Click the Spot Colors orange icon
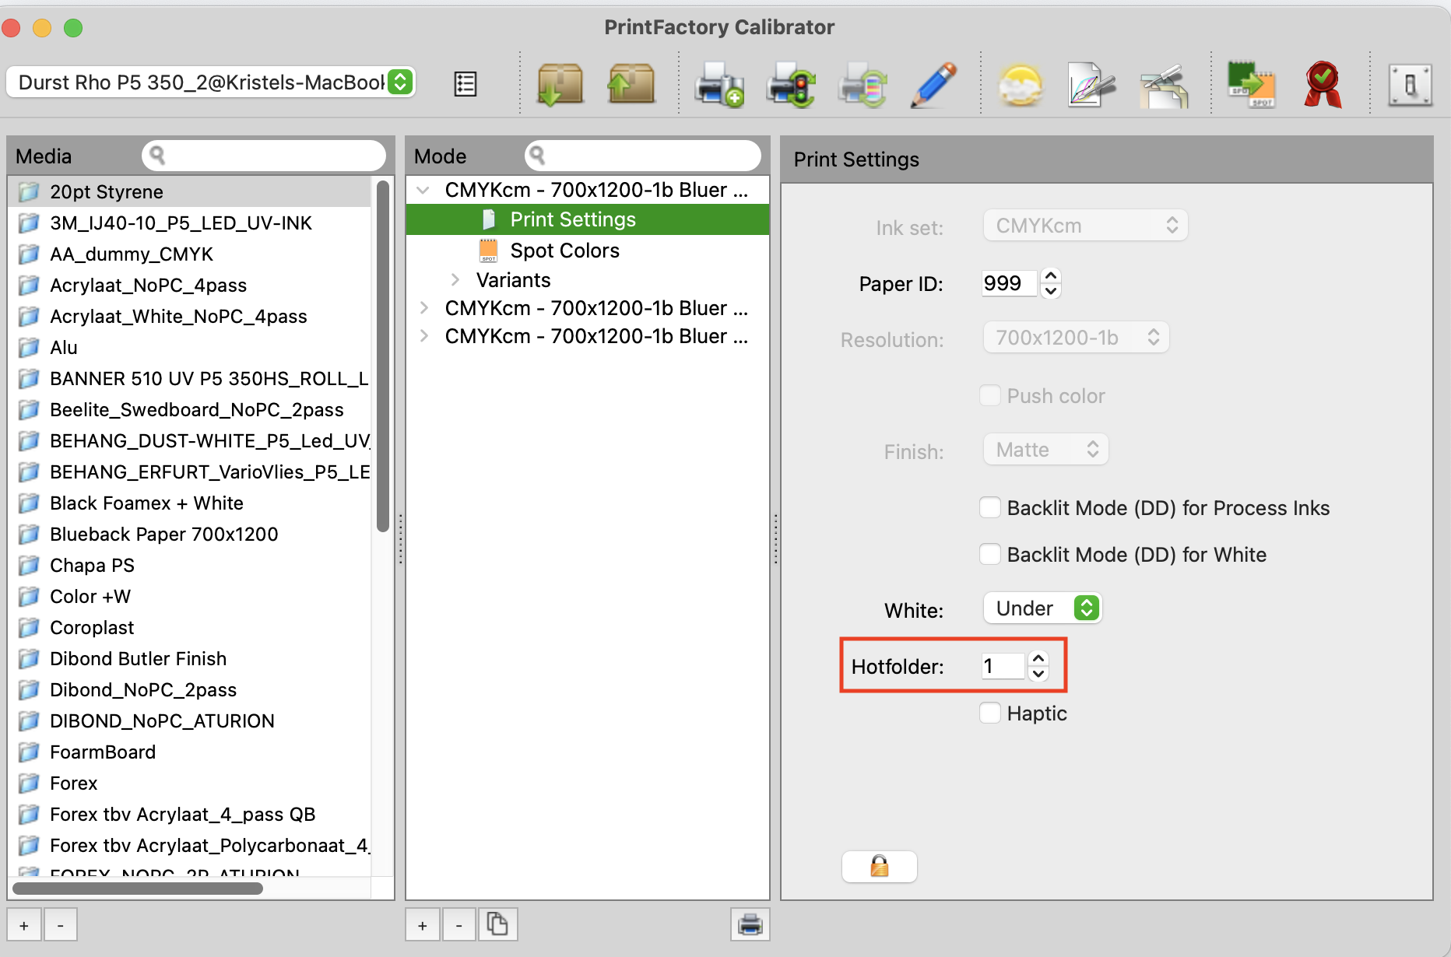This screenshot has width=1451, height=957. tap(488, 251)
